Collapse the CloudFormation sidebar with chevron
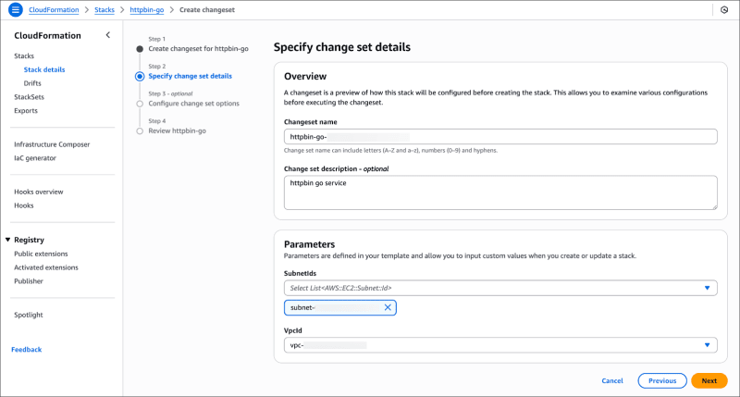This screenshot has width=740, height=397. (x=108, y=35)
